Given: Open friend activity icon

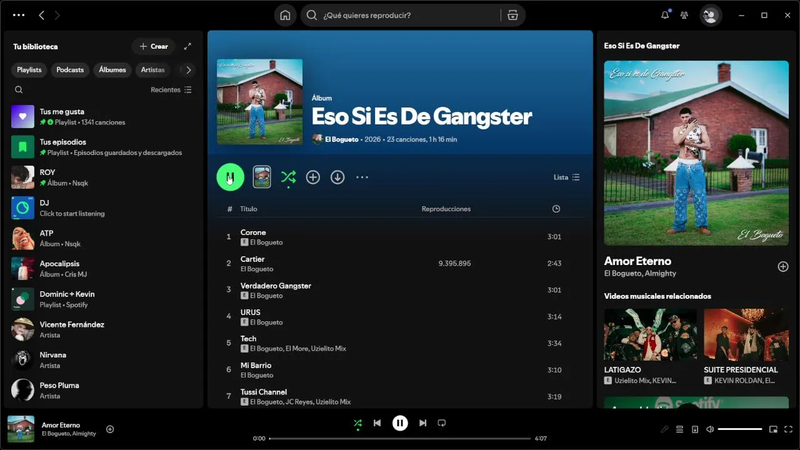Looking at the screenshot, I should pos(684,15).
